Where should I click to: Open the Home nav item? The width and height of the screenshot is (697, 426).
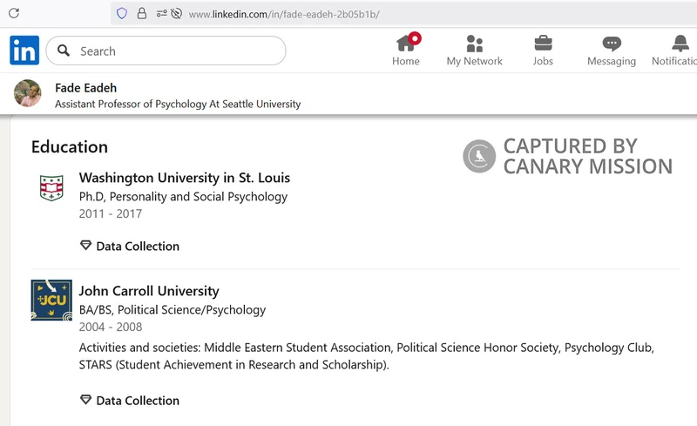tap(406, 50)
